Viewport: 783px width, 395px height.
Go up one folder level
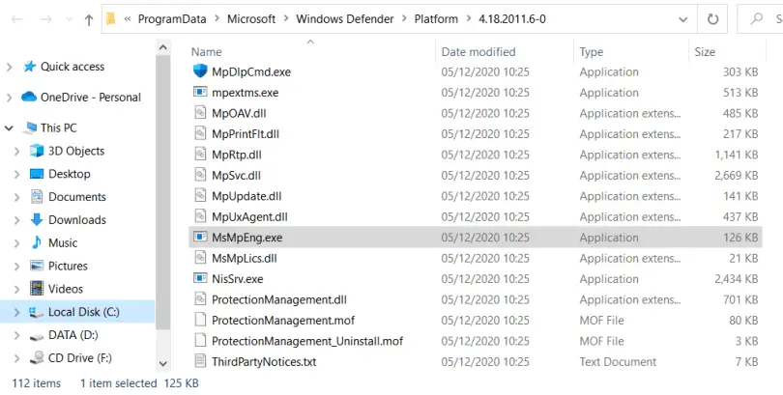[x=89, y=19]
